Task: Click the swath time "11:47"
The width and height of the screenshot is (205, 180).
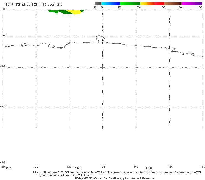Action: tap(9, 168)
